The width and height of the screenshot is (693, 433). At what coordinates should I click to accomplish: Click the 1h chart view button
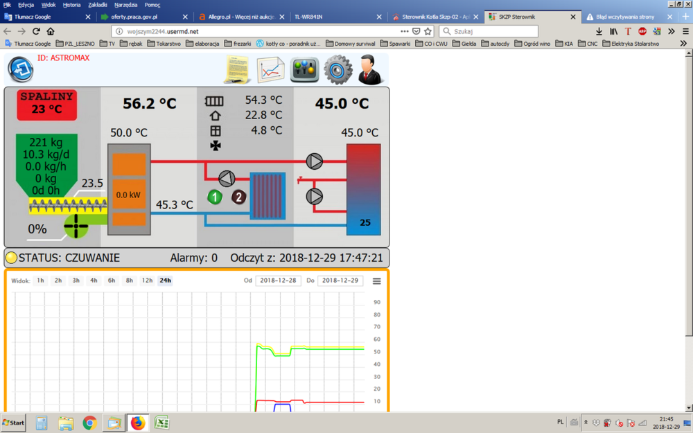coord(41,281)
